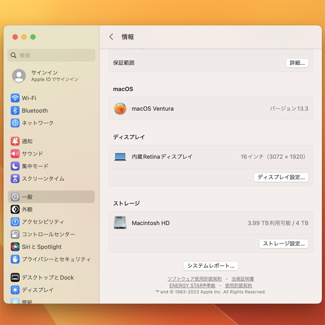Click 詳細... button for 保証範囲
Screen dimensions: 325x325
tap(297, 63)
